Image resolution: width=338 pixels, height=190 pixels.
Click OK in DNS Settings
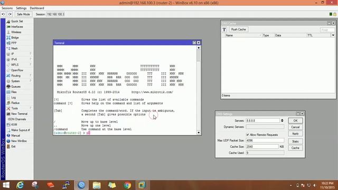295,121
